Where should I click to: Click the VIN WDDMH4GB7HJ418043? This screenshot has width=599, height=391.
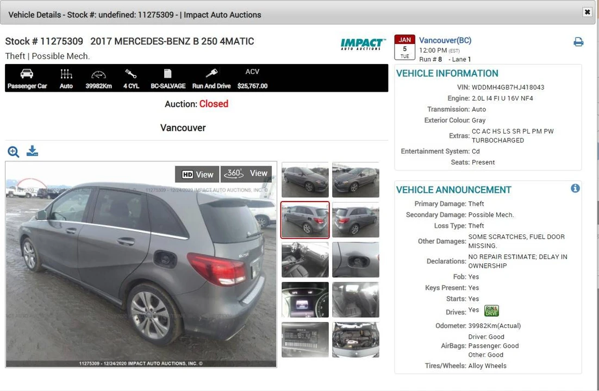tap(508, 87)
